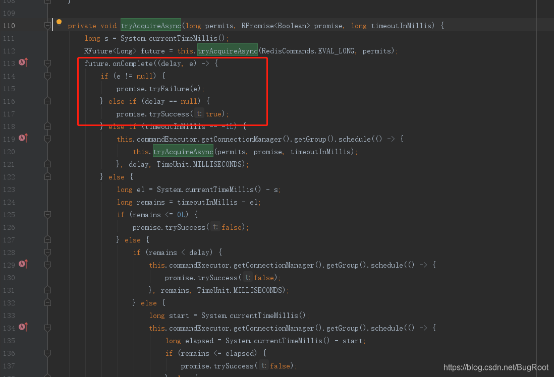This screenshot has height=377, width=554.
Task: Collapse the if (remains <= 0L) fold at line 125
Action: (48, 214)
